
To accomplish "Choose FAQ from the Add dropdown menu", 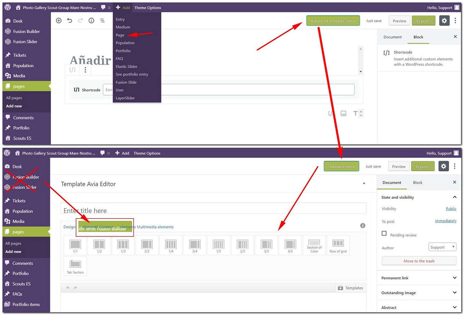I will pyautogui.click(x=119, y=58).
